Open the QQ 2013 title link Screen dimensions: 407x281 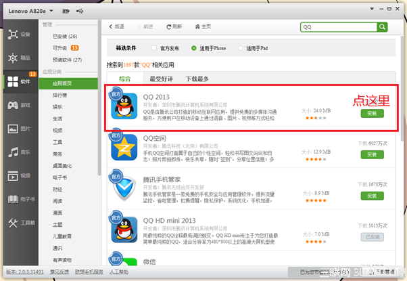156,97
